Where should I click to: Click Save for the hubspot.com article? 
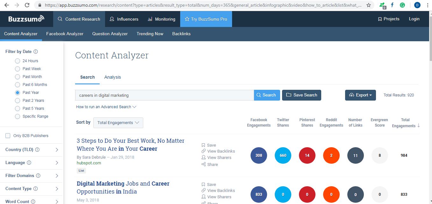[x=209, y=145]
